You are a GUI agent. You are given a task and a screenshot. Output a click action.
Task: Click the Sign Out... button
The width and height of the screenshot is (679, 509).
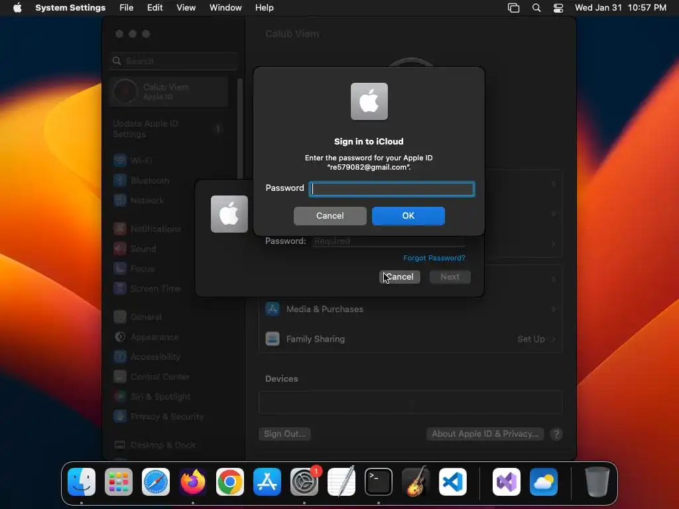tap(284, 433)
